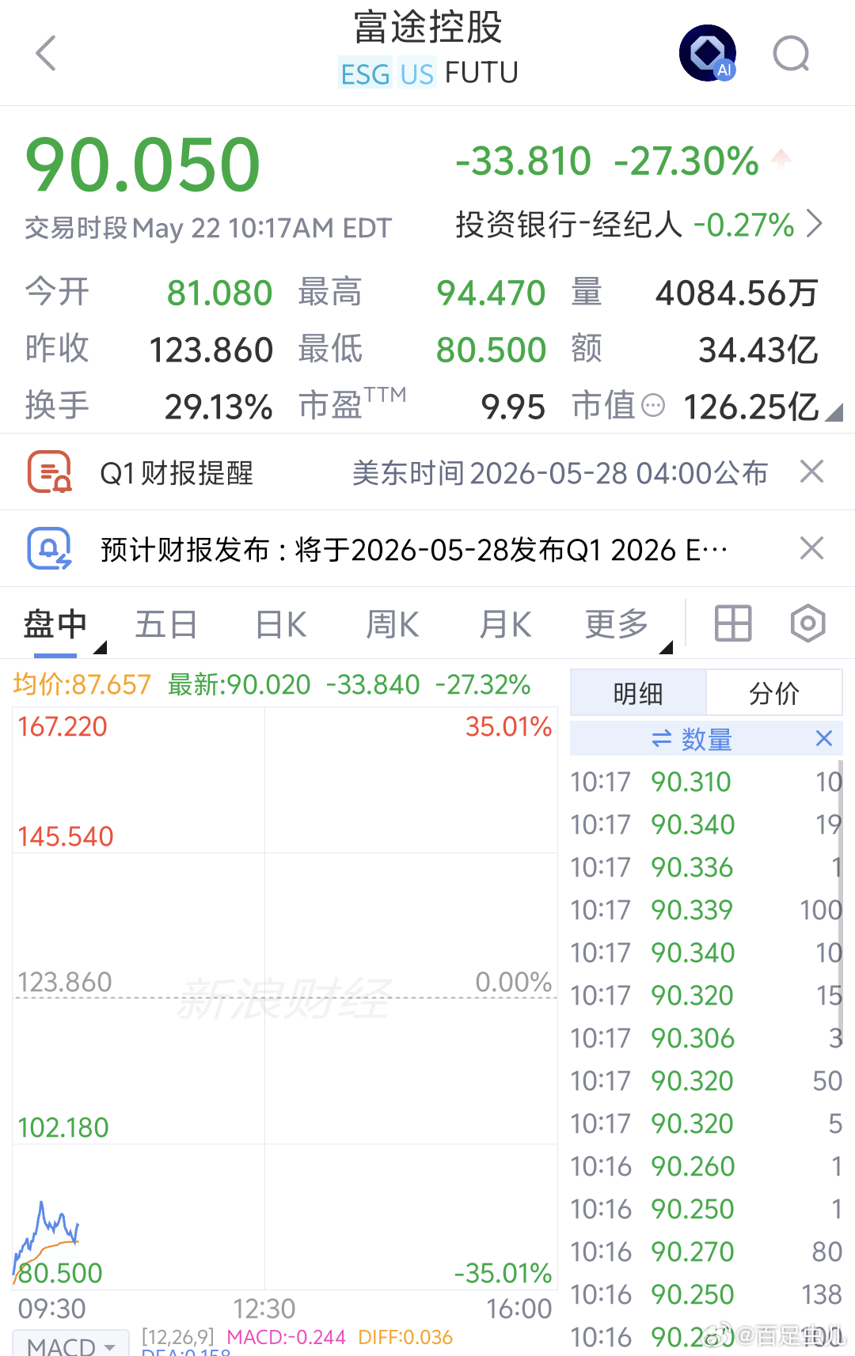Tap the trade row with quantity 100
Viewport: 855px width, 1356px height.
tap(706, 910)
